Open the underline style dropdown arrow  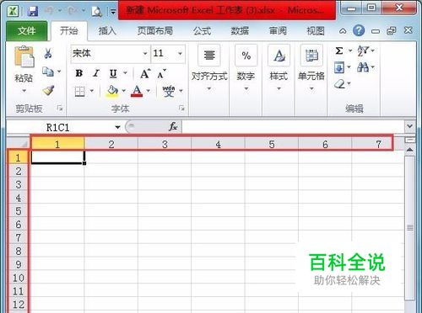(x=125, y=73)
